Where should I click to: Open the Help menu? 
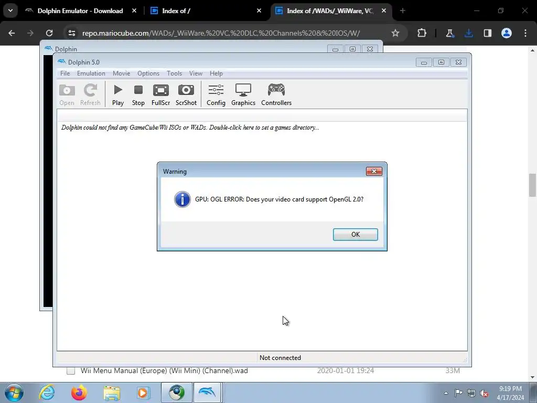216,73
